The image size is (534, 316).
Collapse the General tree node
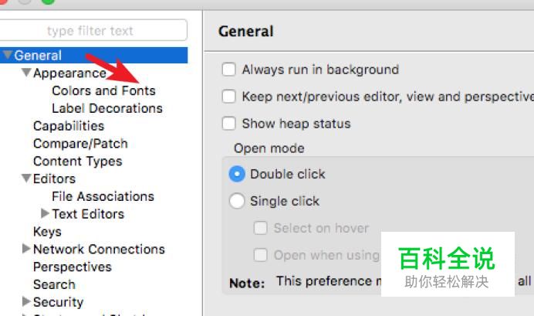[x=8, y=56]
